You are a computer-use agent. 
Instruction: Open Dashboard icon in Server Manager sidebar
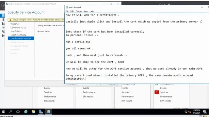pyautogui.click(x=3, y=16)
